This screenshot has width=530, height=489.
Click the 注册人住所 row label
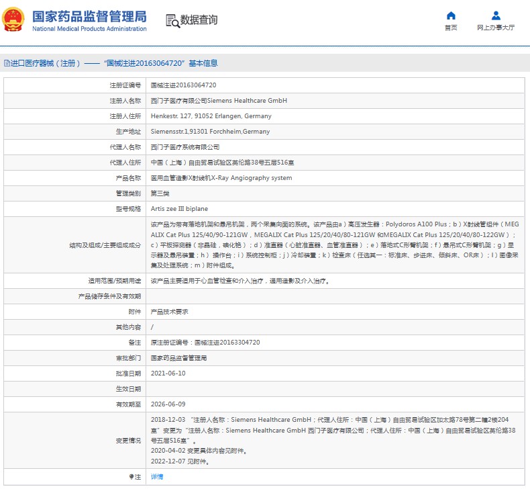coord(125,116)
